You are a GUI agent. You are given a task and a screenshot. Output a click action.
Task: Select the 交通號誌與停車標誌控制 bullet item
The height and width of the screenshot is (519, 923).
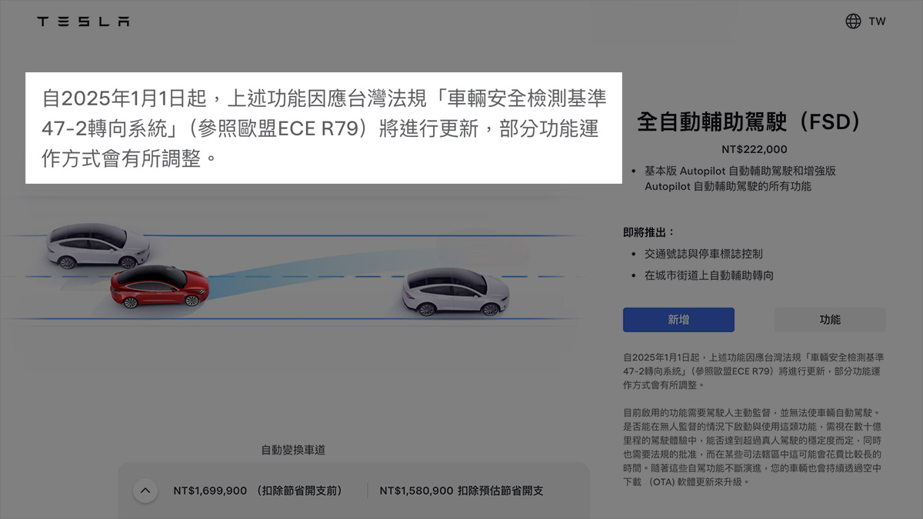click(703, 254)
